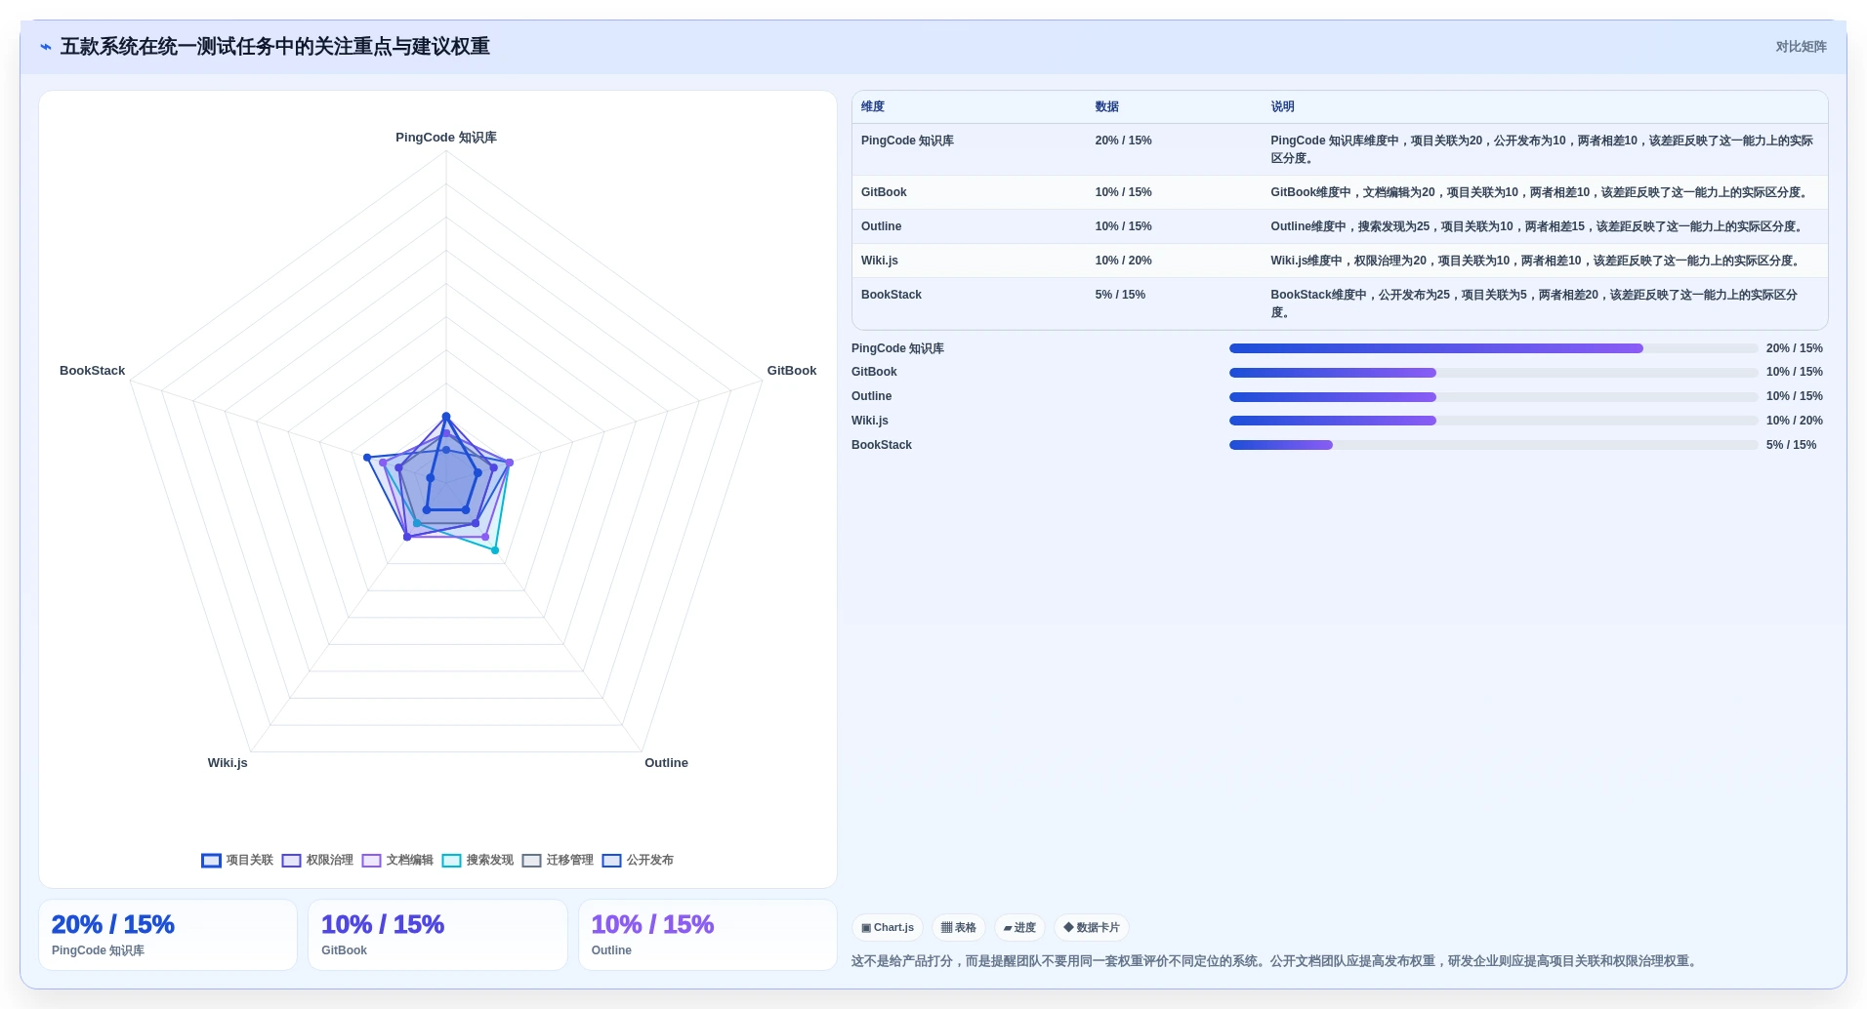Click the Outline radar axis label
1867x1009 pixels.
[x=666, y=763]
